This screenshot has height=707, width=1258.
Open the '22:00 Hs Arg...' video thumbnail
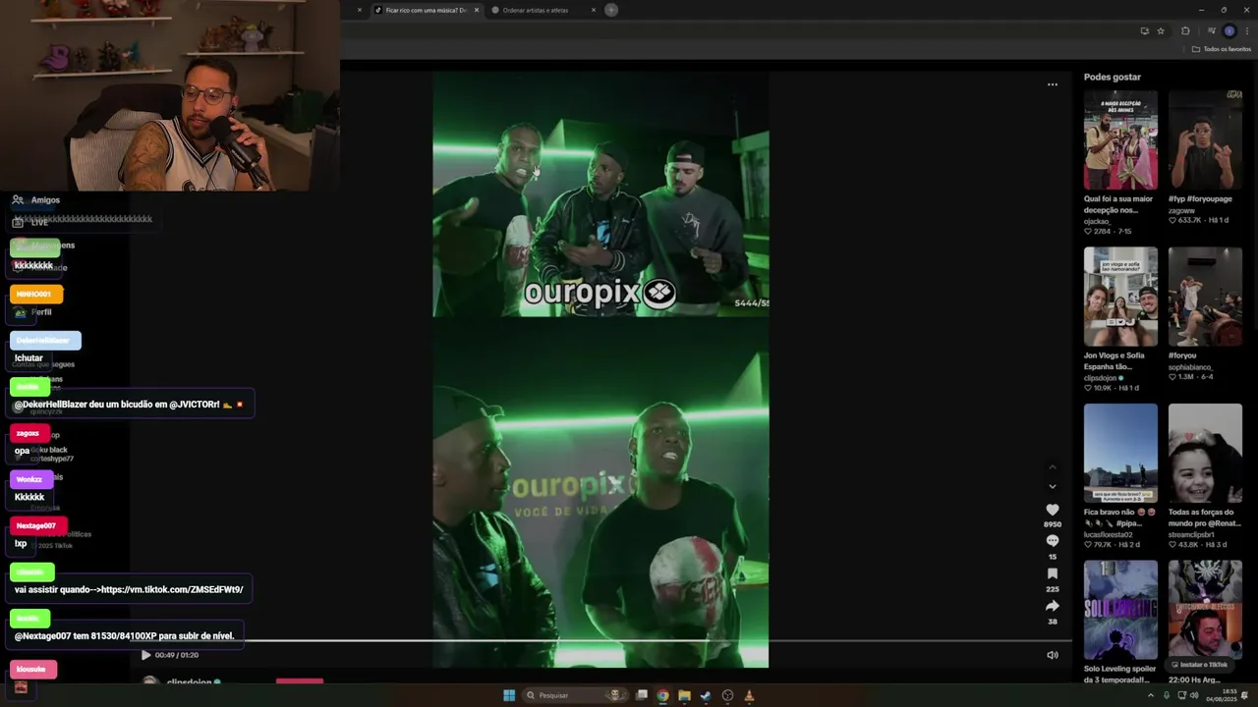pos(1205,610)
